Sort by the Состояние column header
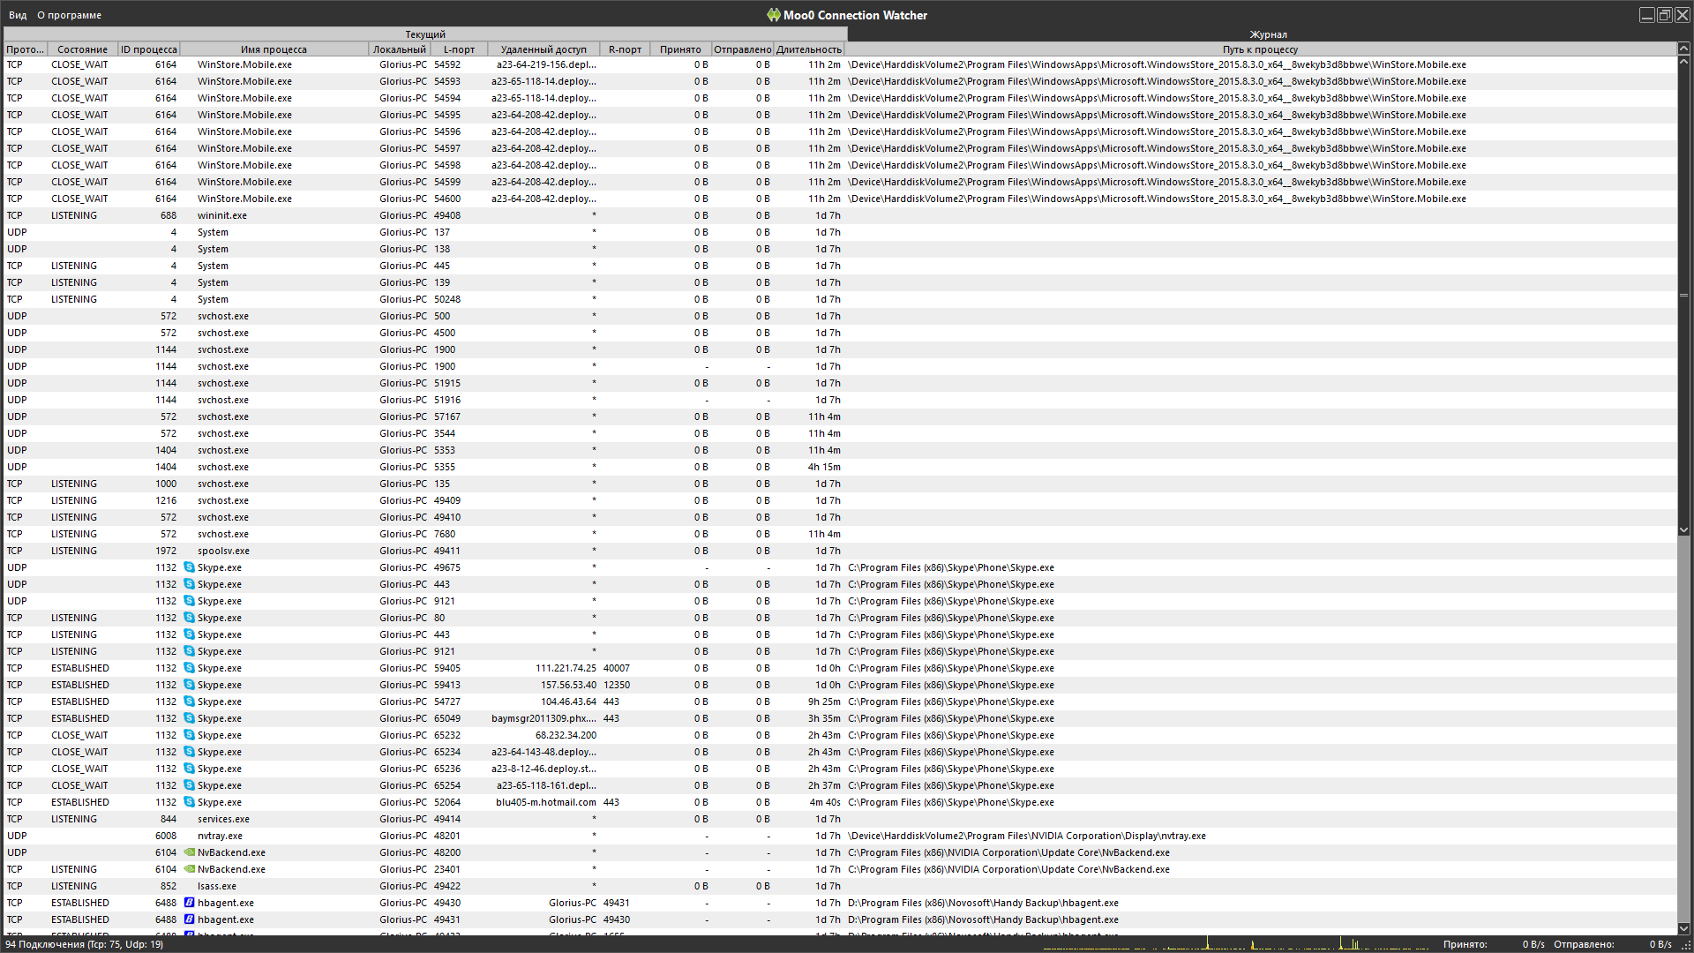The width and height of the screenshot is (1694, 953). (82, 49)
